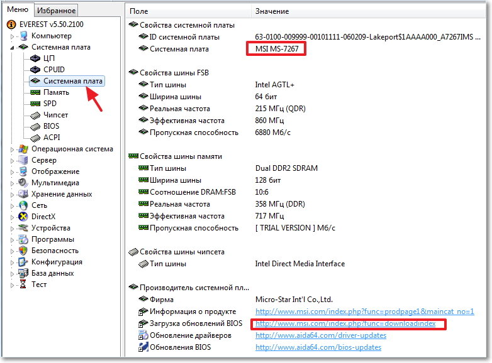Click the Intel Direct Media Interface value

pos(299,264)
